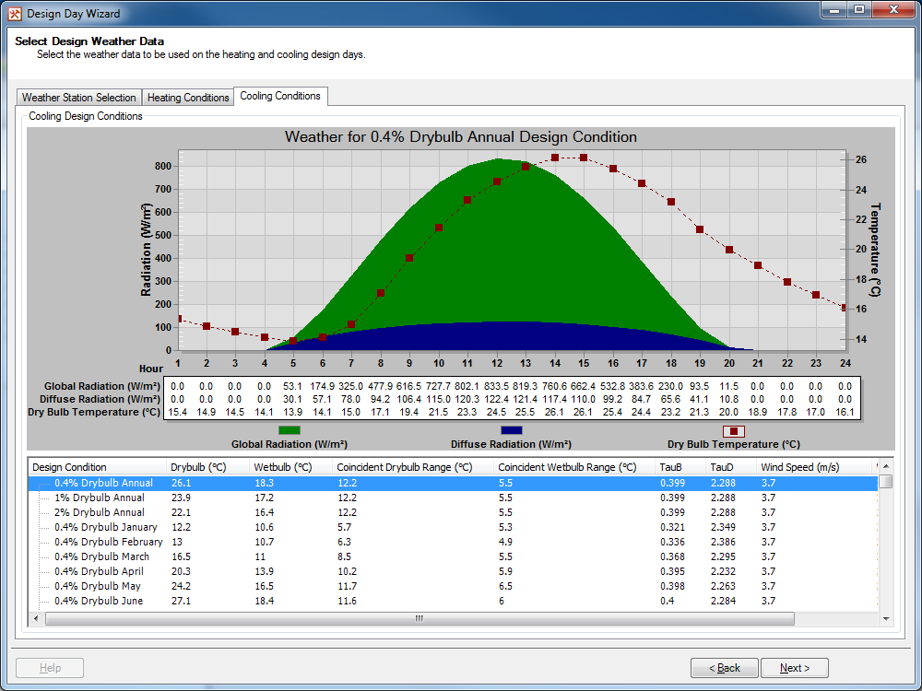Click the disabled Help button
This screenshot has height=691, width=922.
pos(50,668)
